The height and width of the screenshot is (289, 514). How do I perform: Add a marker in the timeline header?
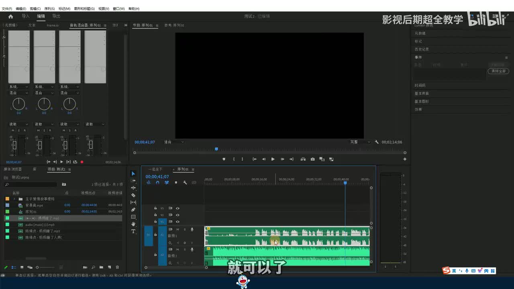pyautogui.click(x=176, y=183)
